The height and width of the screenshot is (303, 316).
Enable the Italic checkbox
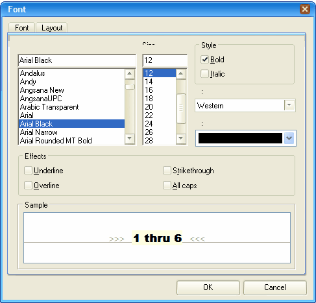(x=204, y=74)
